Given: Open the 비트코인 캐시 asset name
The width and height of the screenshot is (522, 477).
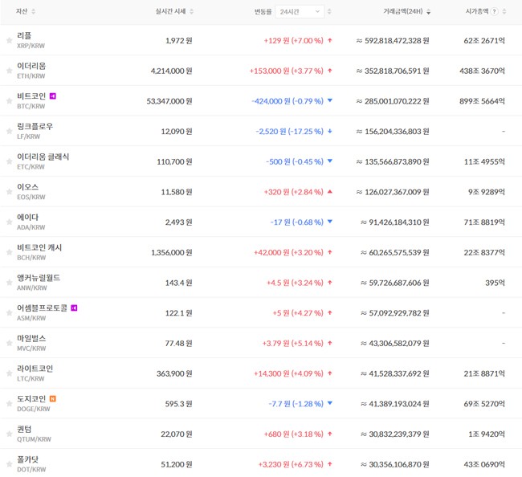Looking at the screenshot, I should point(39,247).
